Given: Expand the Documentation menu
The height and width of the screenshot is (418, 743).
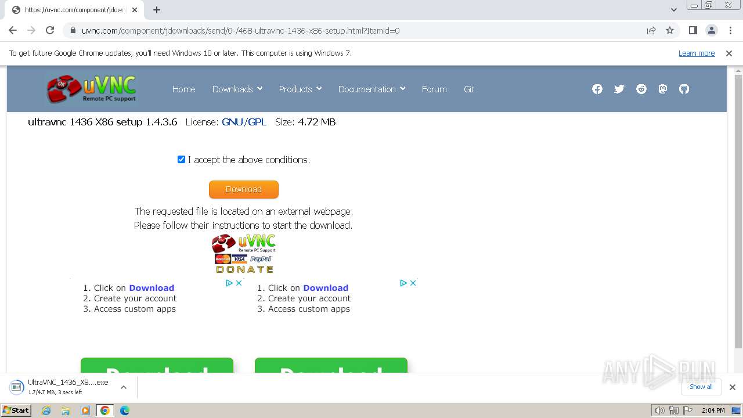Looking at the screenshot, I should pos(371,89).
